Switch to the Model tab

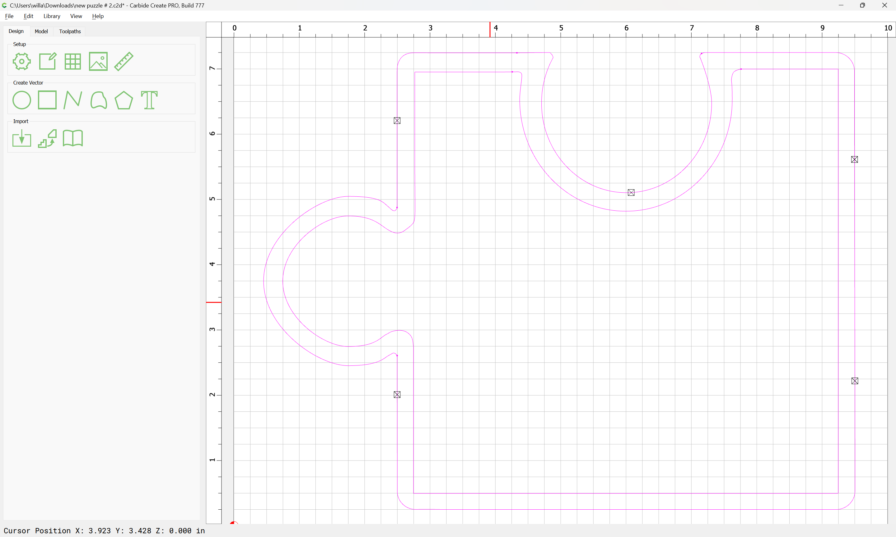click(x=41, y=31)
